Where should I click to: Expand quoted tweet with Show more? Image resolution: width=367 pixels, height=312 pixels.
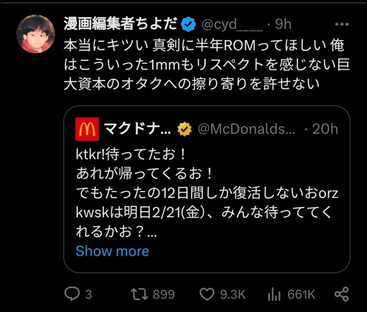click(x=112, y=251)
